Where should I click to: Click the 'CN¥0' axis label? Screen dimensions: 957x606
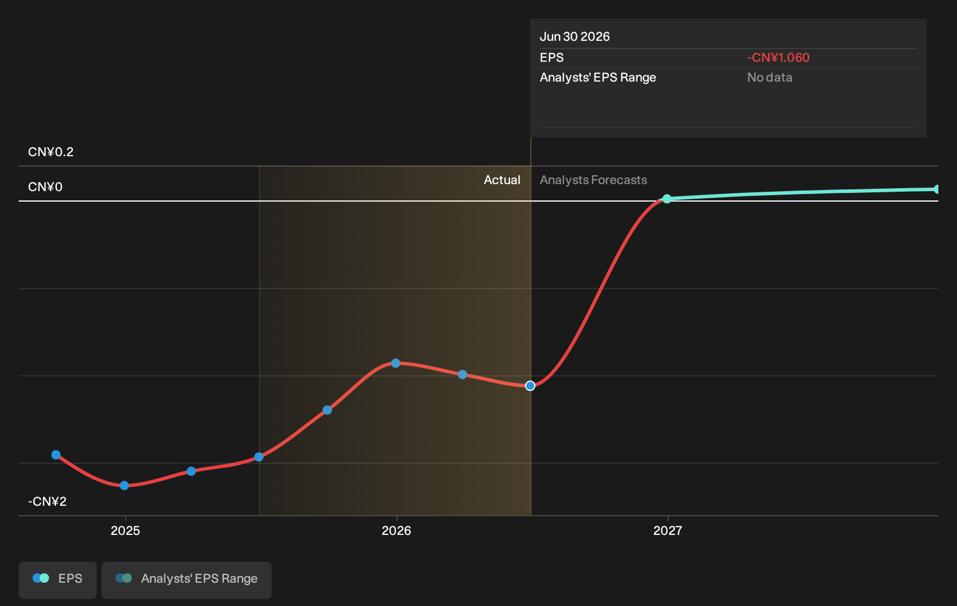click(x=45, y=187)
